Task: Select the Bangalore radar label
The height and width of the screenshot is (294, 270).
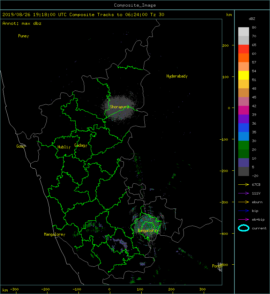Action: pos(147,230)
